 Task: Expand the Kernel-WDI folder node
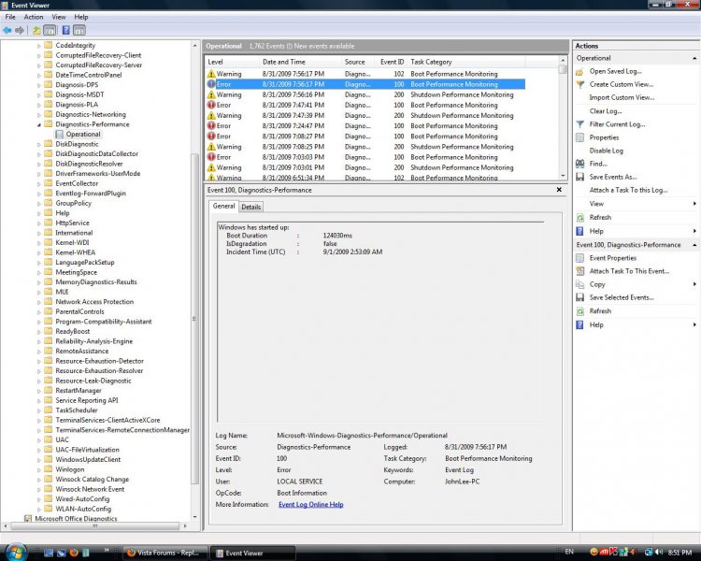39,242
